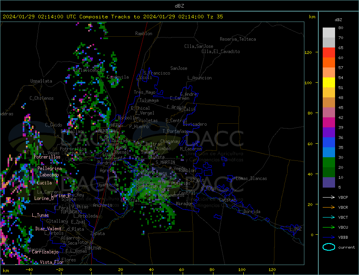Click the 65 value on the dBZ scale
Image resolution: width=359 pixels, height=275 pixels.
341,48
